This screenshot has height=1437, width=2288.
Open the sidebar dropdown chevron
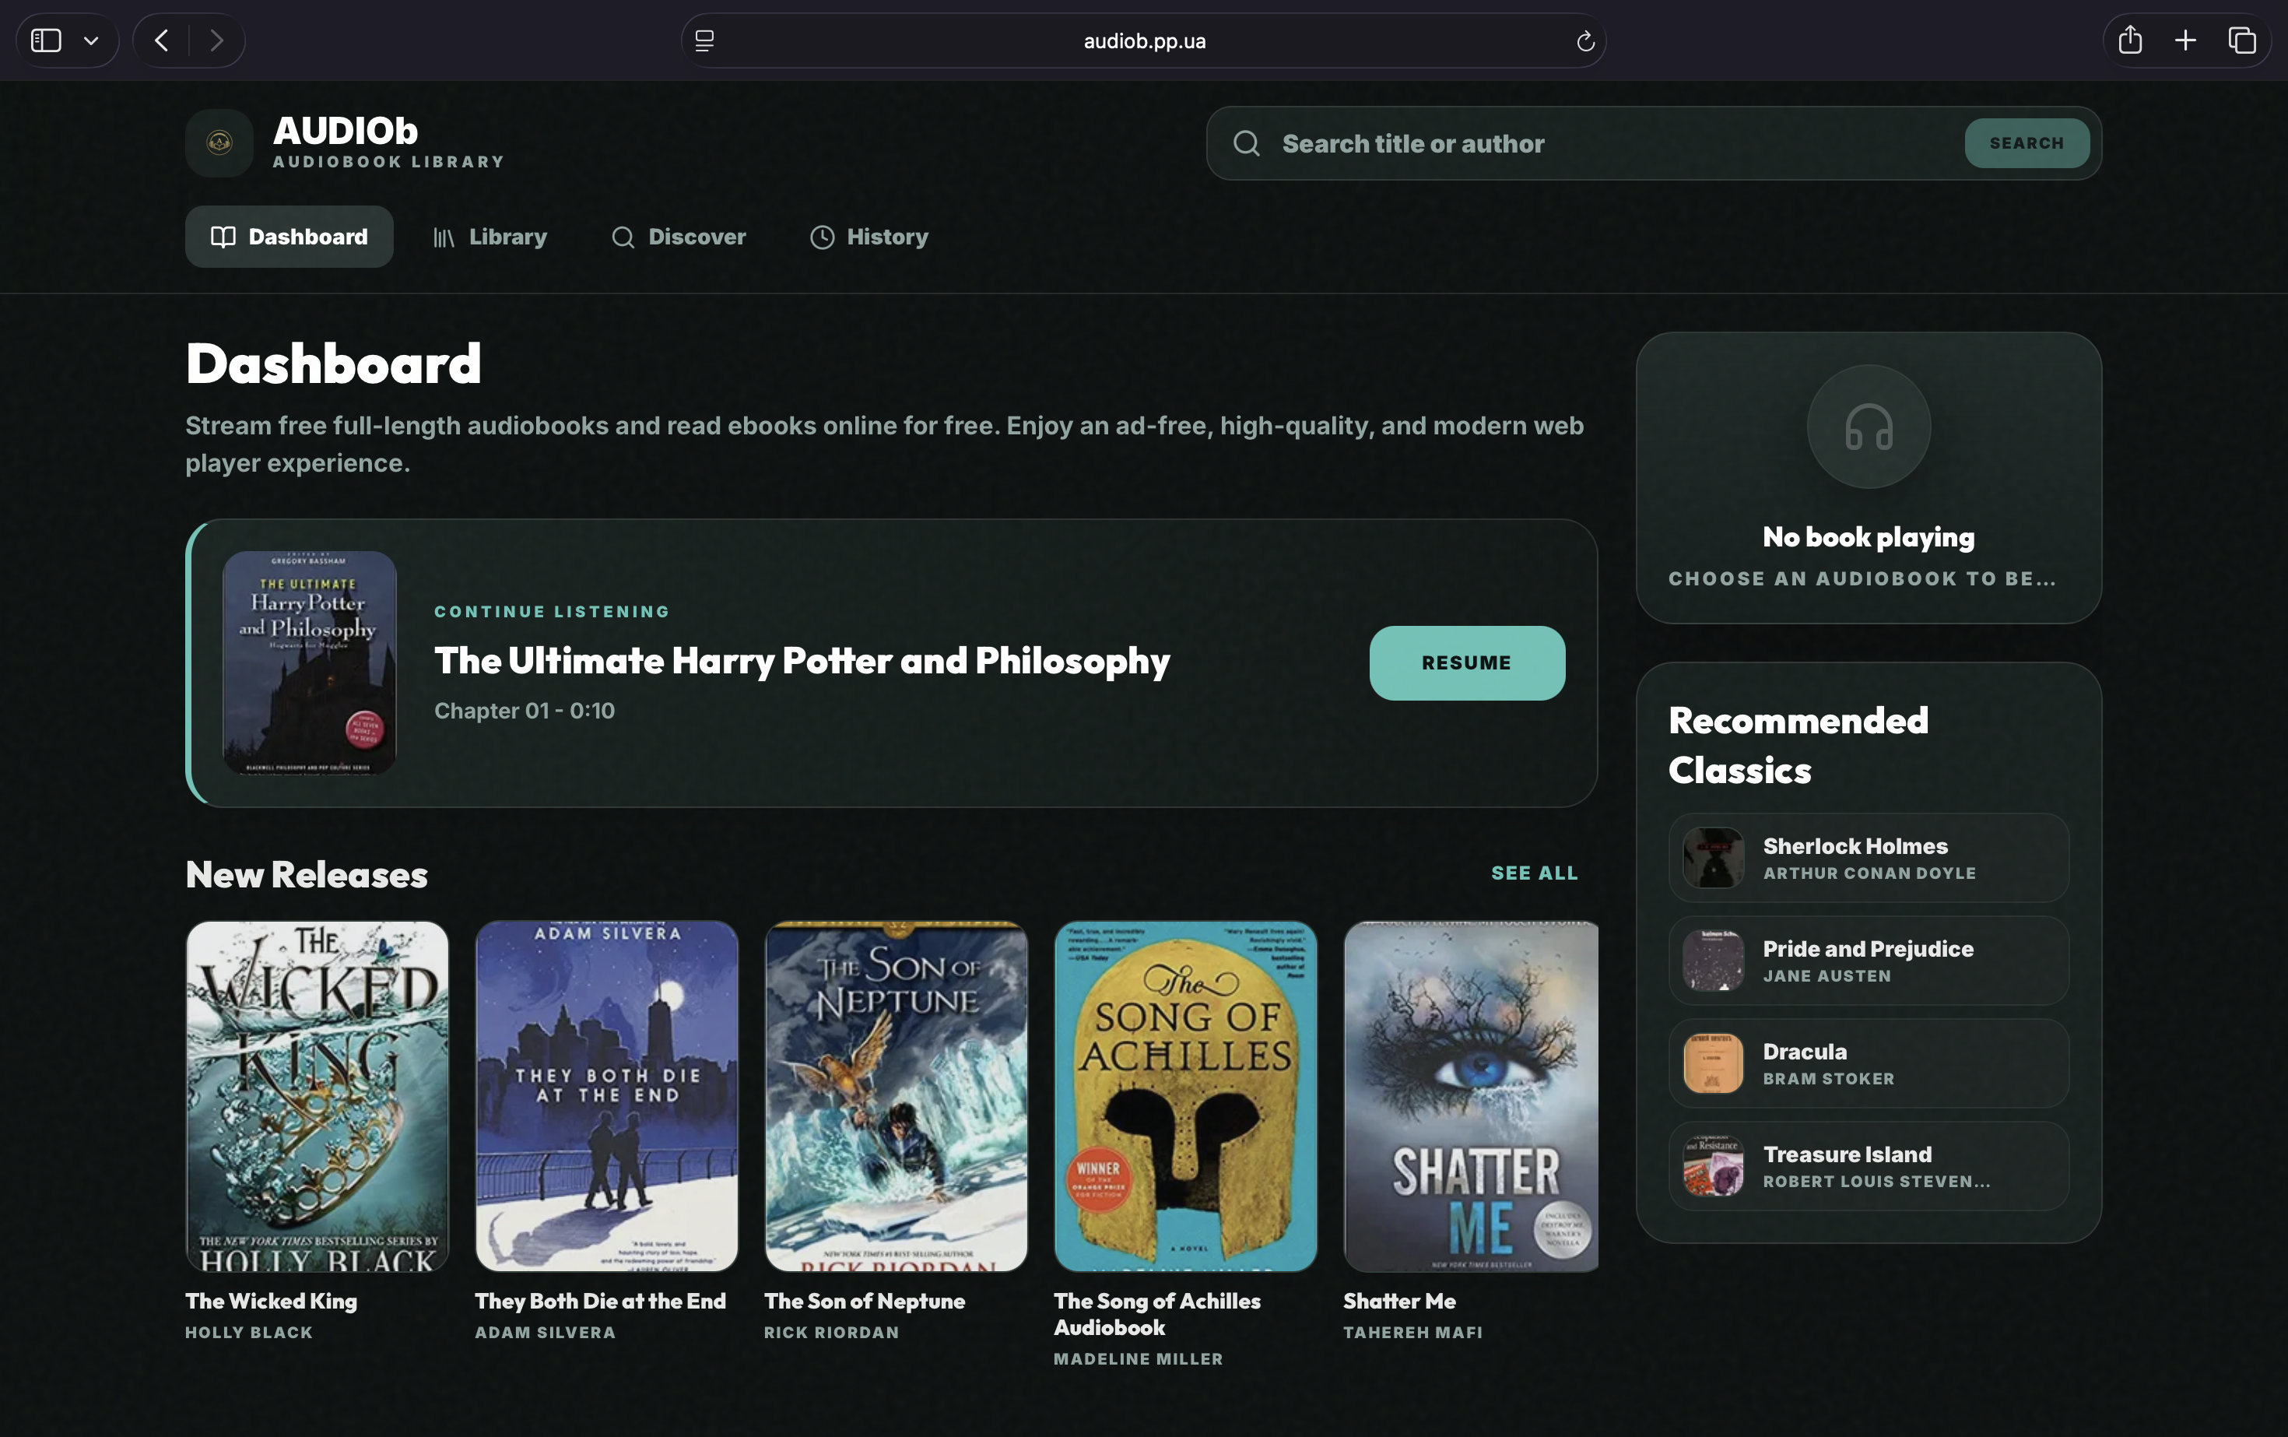(91, 40)
